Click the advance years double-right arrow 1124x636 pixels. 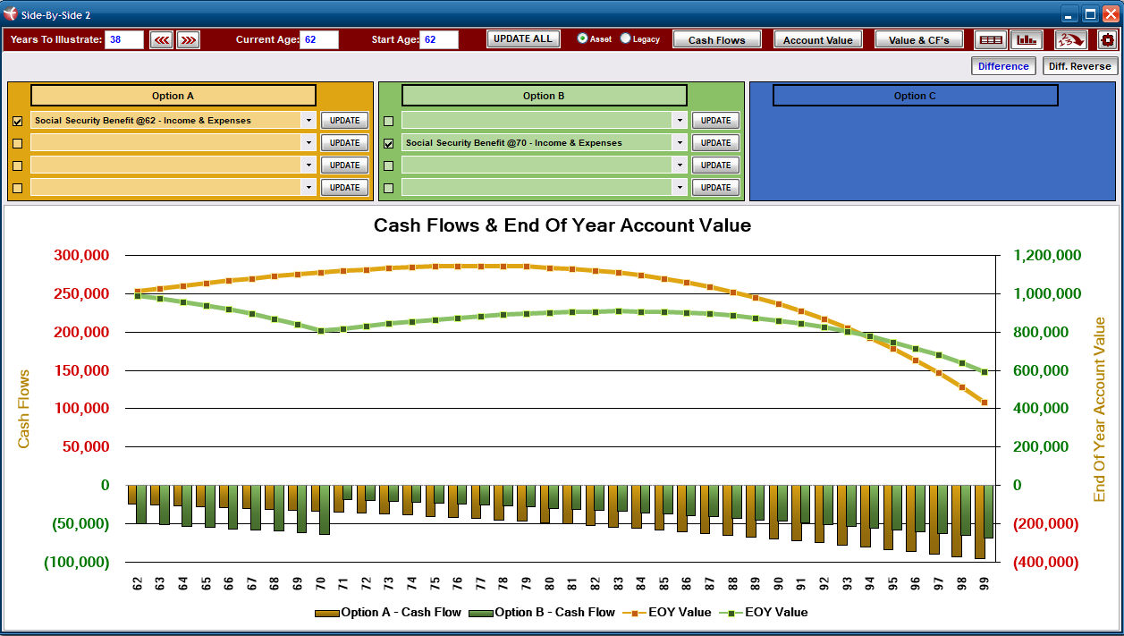188,39
